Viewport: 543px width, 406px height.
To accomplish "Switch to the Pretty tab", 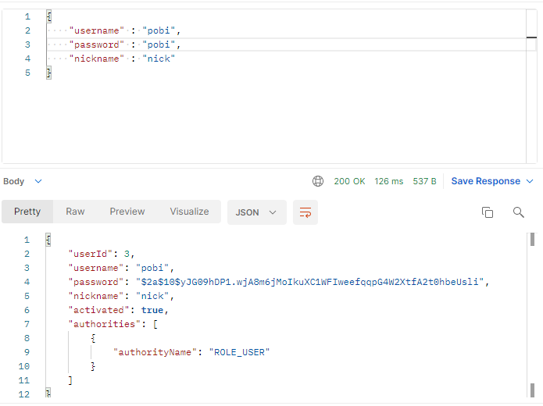I will 27,212.
